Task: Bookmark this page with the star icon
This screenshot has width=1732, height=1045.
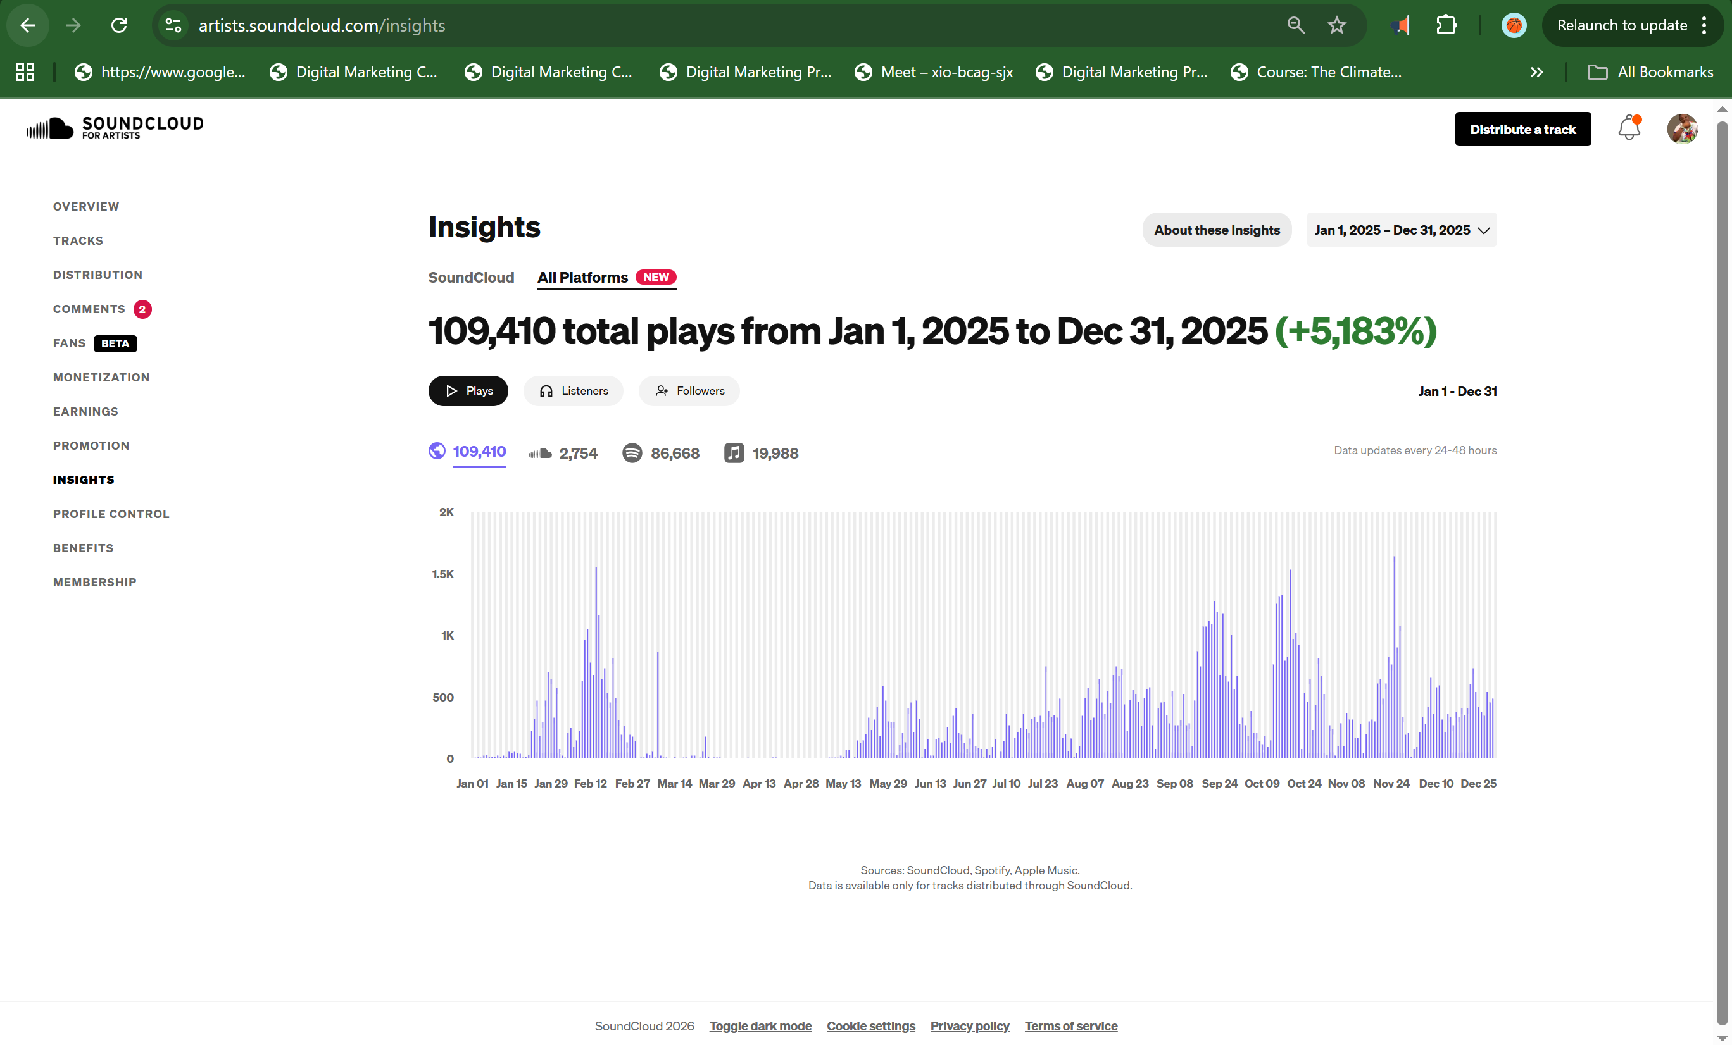Action: pos(1336,25)
